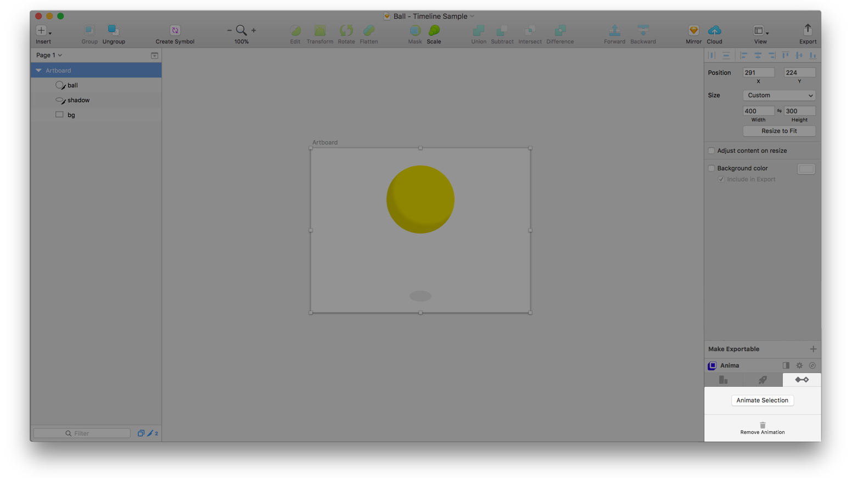
Task: Click the Union boolean operation icon
Action: click(478, 31)
